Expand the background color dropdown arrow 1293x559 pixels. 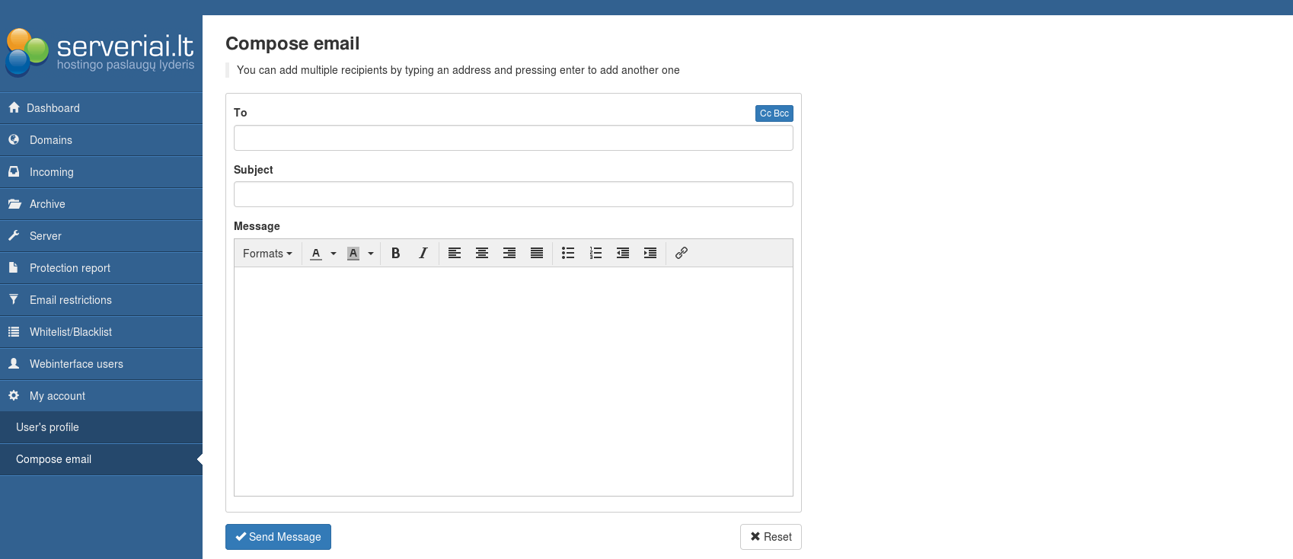pos(371,254)
